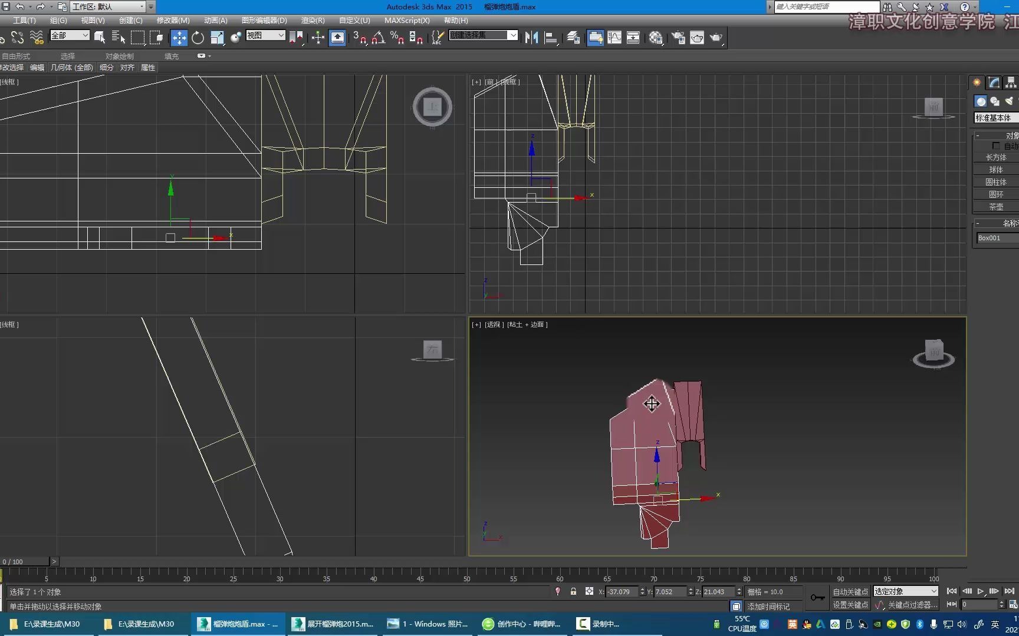Open Render Setup

coord(678,38)
